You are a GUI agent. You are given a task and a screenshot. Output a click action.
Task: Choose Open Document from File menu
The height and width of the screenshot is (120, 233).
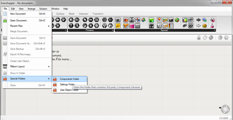[x=27, y=21]
